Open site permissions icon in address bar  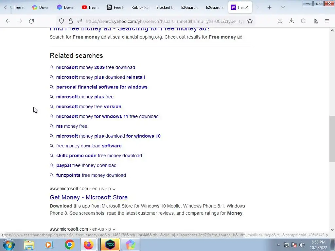pyautogui.click(x=80, y=21)
